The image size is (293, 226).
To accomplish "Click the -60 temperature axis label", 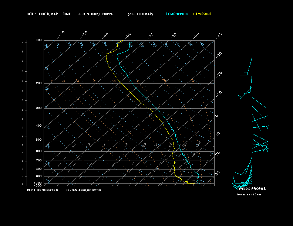I will (174, 35).
